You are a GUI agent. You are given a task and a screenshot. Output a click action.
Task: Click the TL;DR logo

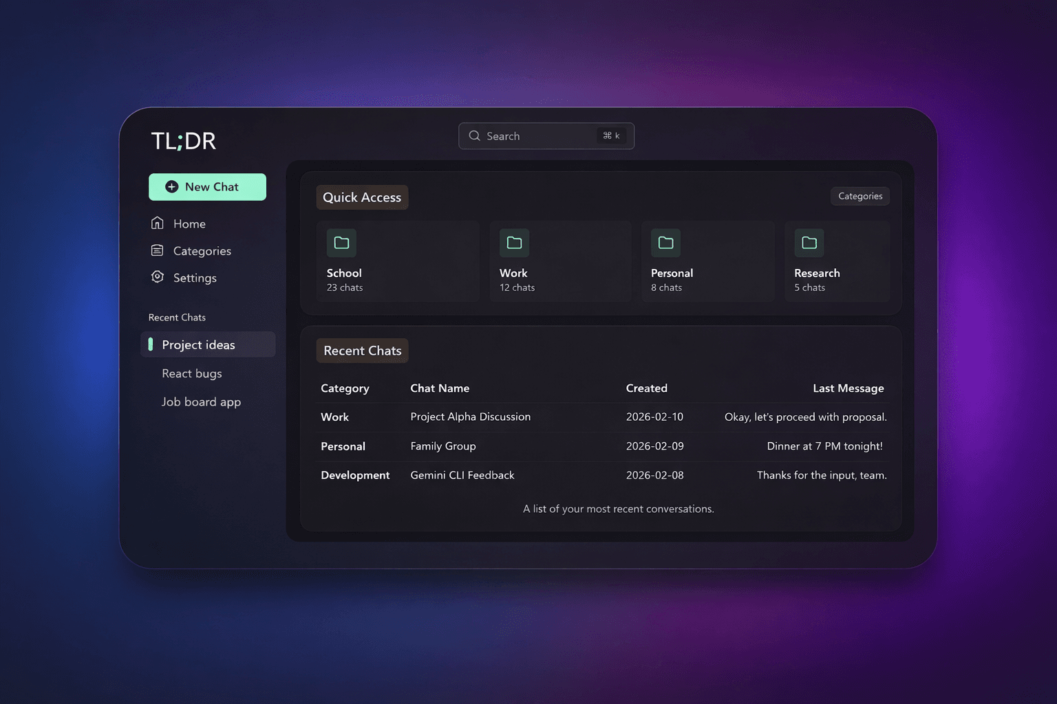click(184, 141)
